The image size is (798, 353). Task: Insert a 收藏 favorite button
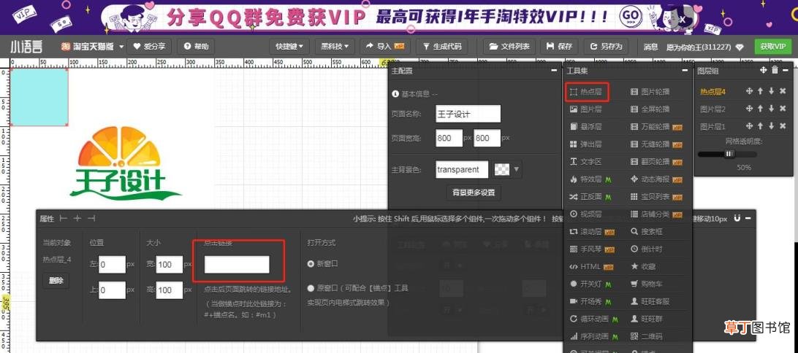[x=643, y=267]
